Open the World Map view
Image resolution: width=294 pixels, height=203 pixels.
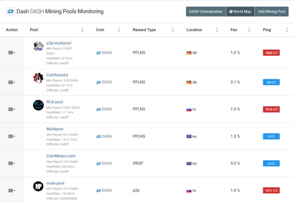tap(240, 12)
